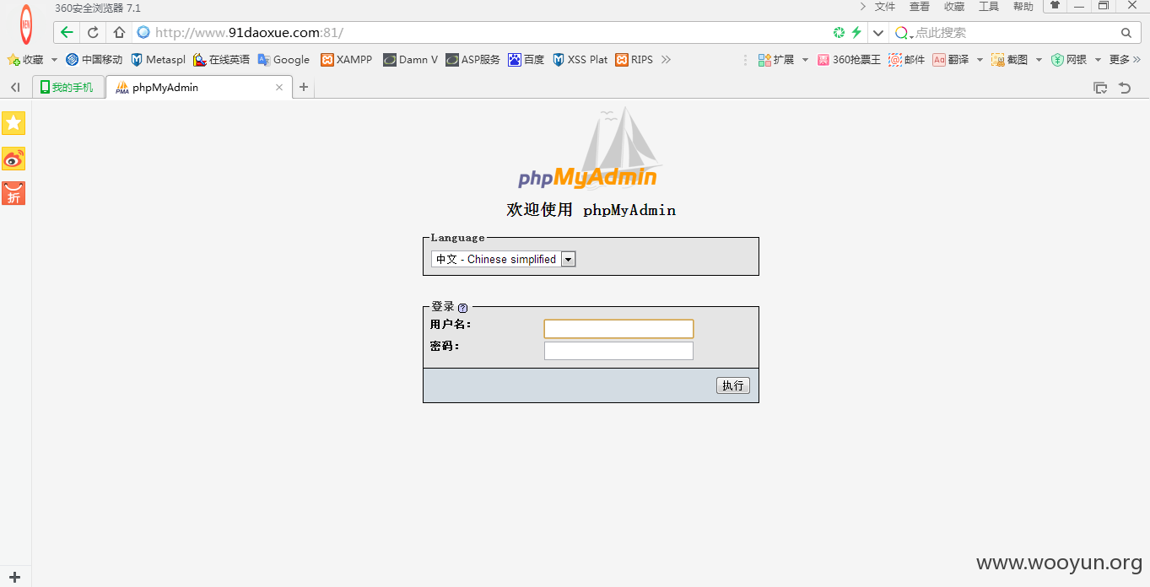The height and width of the screenshot is (587, 1150).
Task: Open the Damn V bookmark
Action: coord(410,60)
